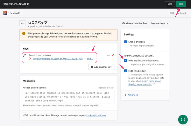Click the FOR UNAUTHORIZED GUESTS heading
Viewport: 191px width, 126px height.
[139, 56]
